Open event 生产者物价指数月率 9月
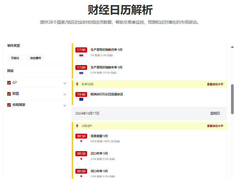 [106, 49]
